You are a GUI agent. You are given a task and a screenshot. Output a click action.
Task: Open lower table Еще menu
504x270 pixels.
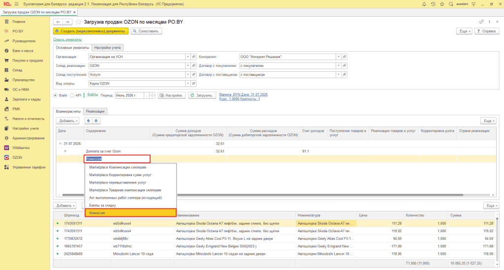click(x=491, y=206)
